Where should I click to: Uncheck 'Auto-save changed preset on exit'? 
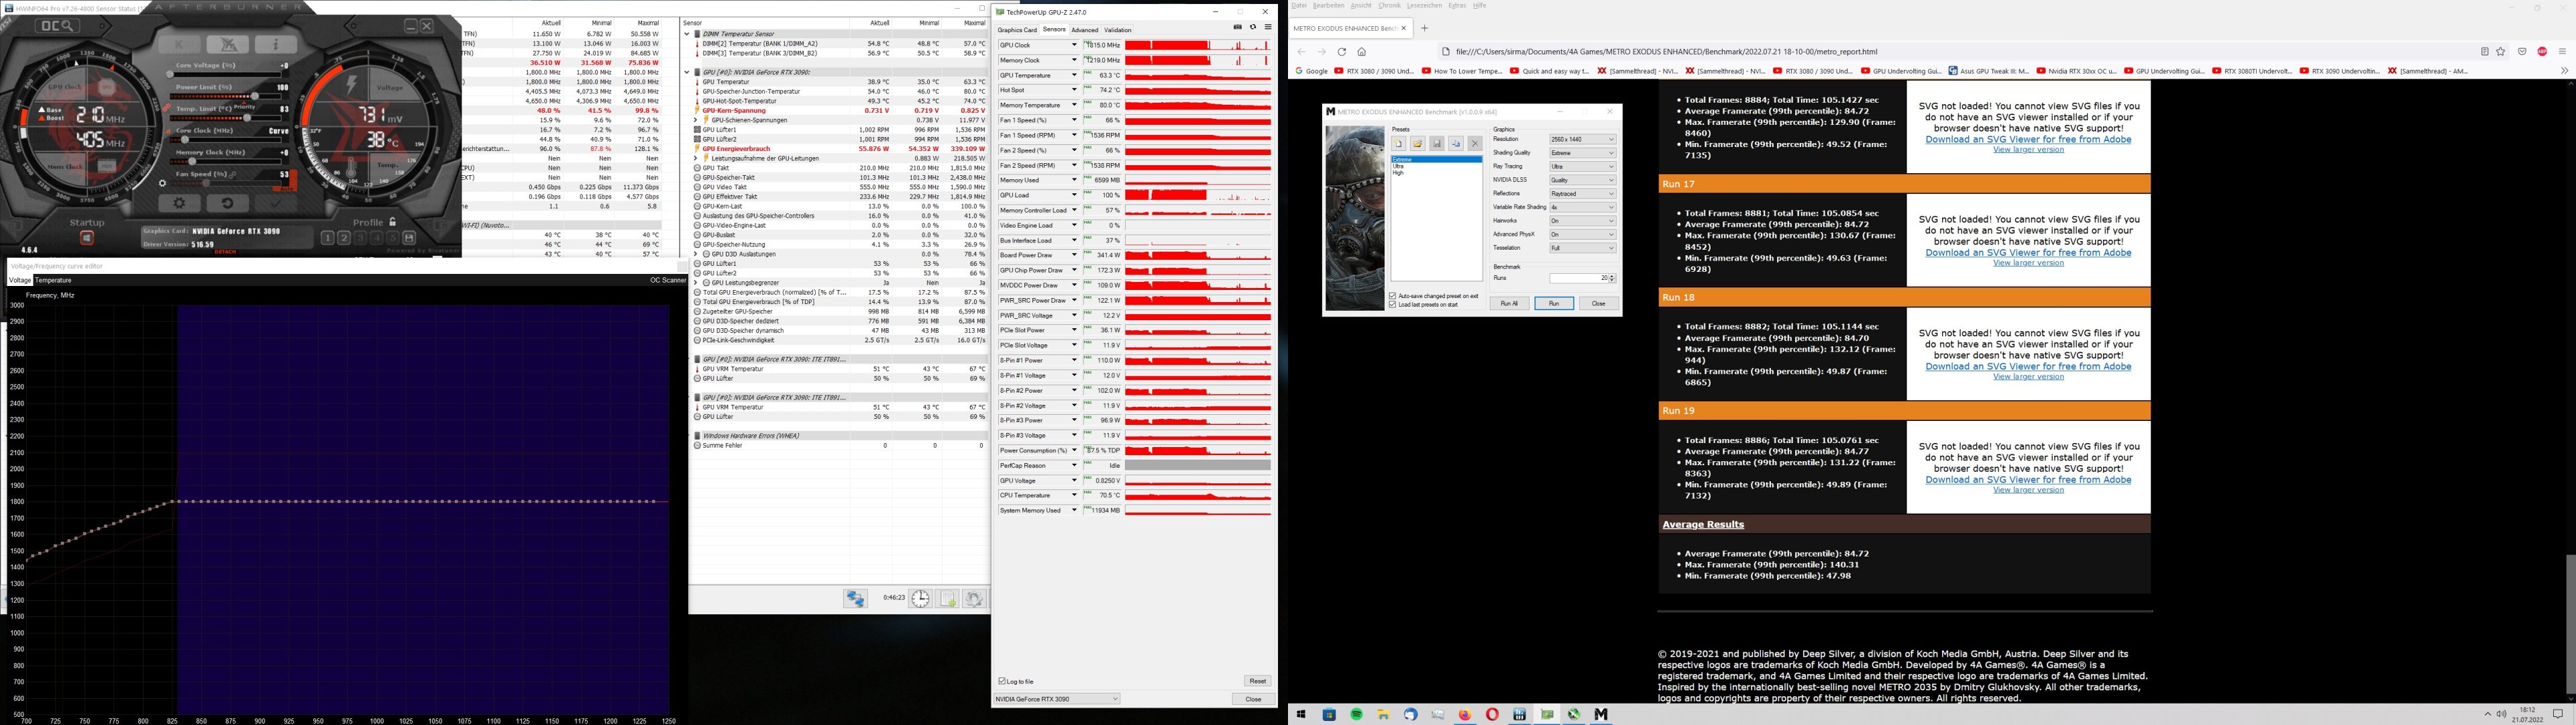point(1393,297)
